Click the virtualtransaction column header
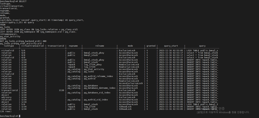This screenshot has height=118, width=259. coord(32,46)
